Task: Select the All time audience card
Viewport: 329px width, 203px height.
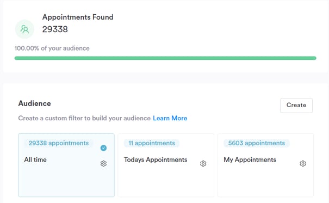Action: [66, 165]
